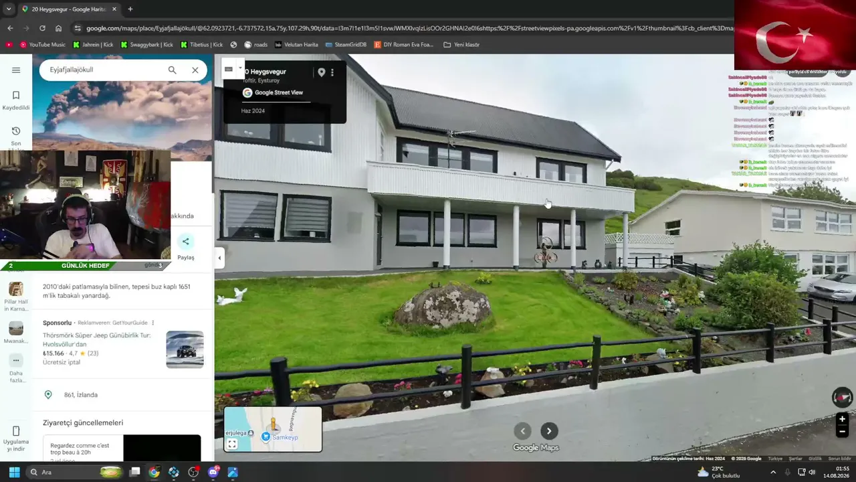Screen dimensions: 856x482
Task: Click the Street View compass
Action: [x=842, y=398]
